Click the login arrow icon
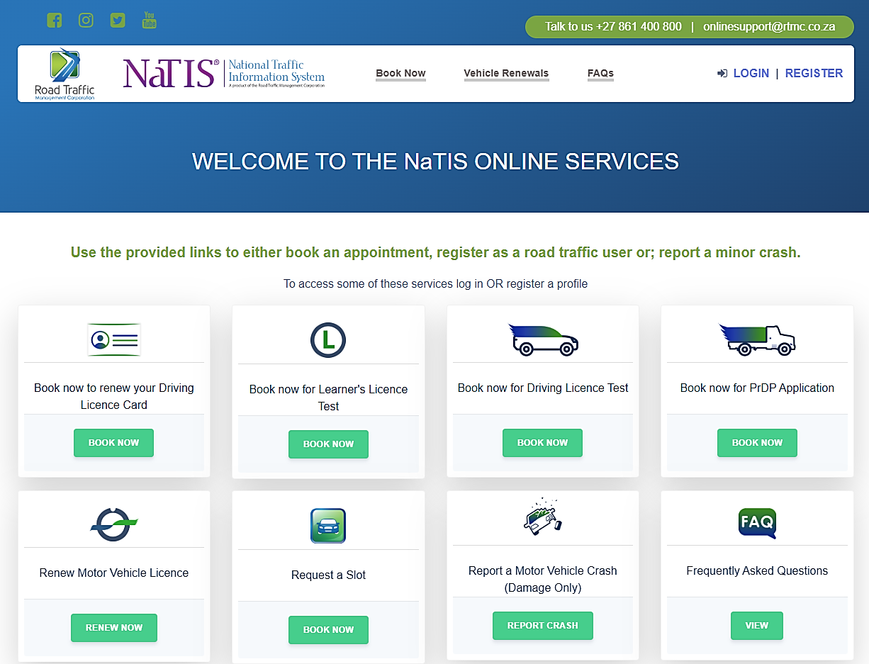 coord(722,73)
